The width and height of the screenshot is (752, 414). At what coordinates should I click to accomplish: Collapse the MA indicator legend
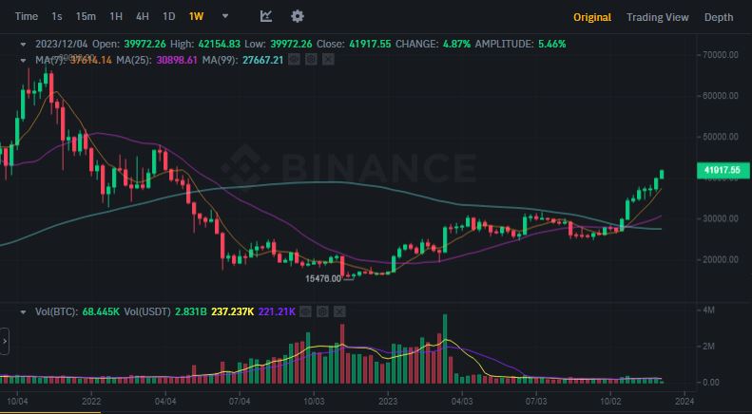point(25,60)
